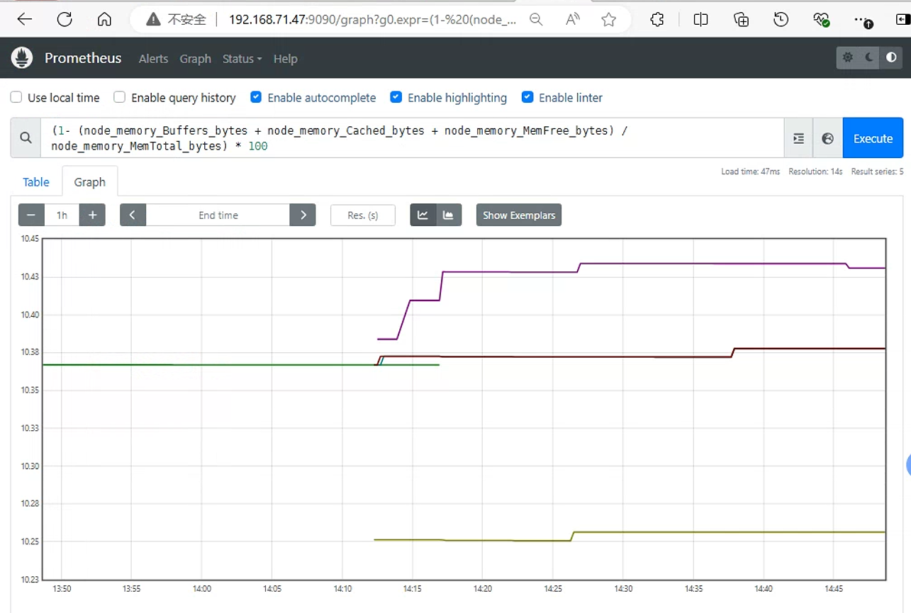The width and height of the screenshot is (911, 613).
Task: Click the Execute button
Action: pos(873,138)
